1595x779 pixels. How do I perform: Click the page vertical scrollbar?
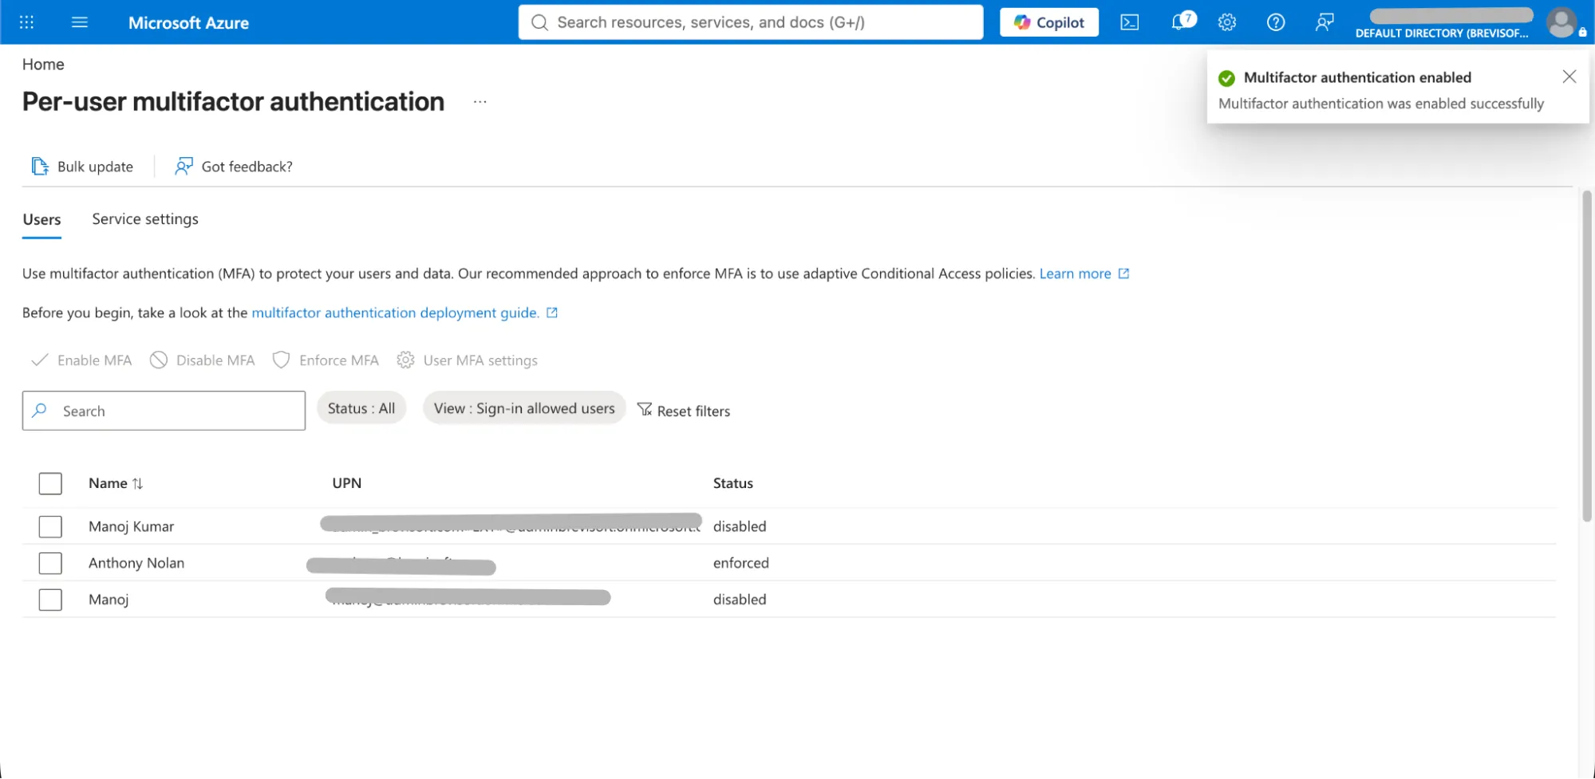point(1587,356)
